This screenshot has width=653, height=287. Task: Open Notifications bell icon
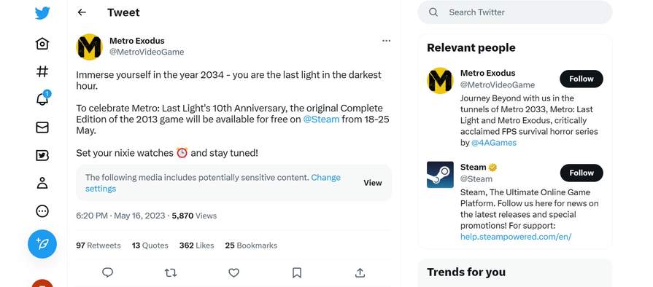point(42,98)
